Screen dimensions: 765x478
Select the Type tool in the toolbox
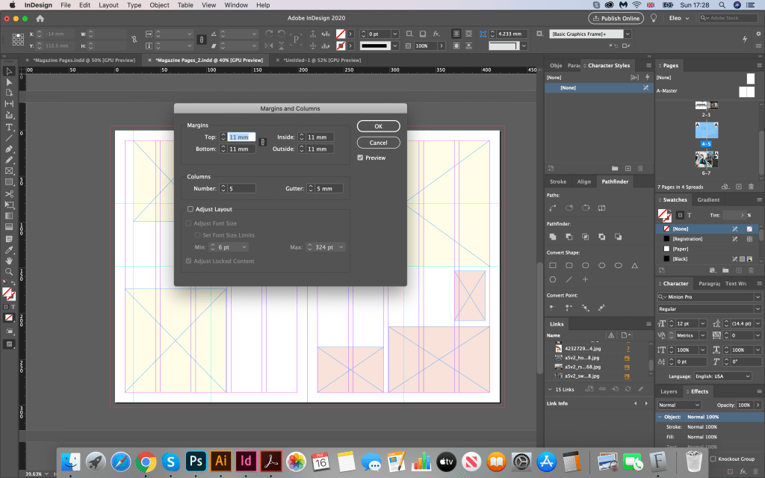[x=9, y=127]
